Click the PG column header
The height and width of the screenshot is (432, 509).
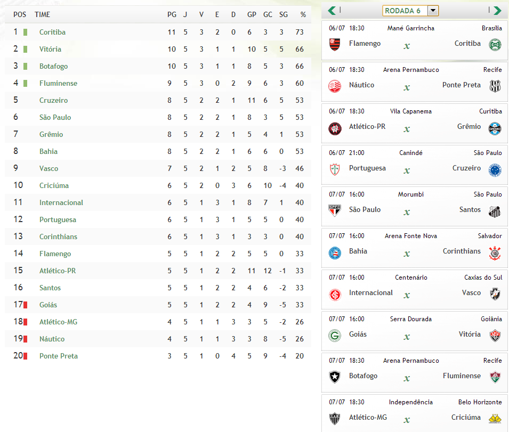point(172,14)
